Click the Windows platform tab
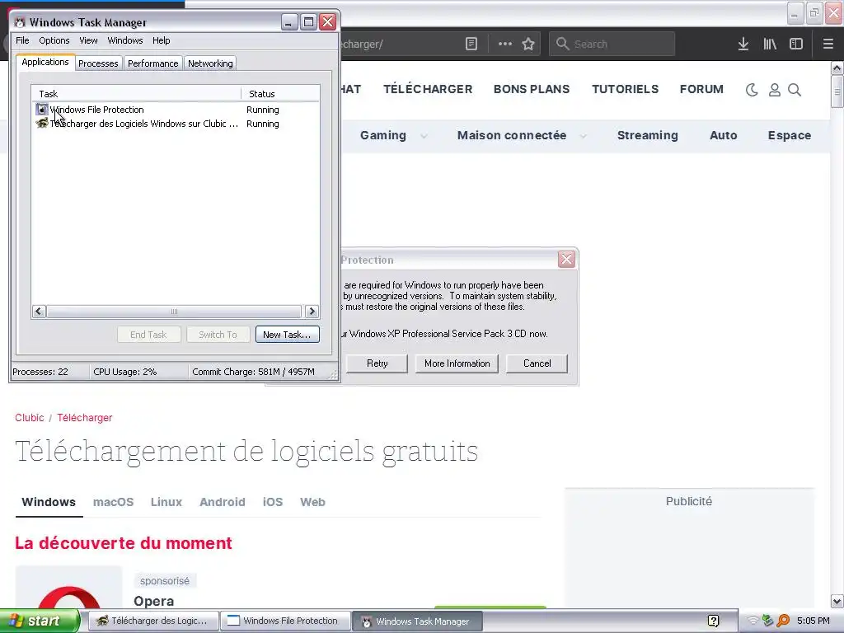The width and height of the screenshot is (844, 633). click(x=49, y=502)
